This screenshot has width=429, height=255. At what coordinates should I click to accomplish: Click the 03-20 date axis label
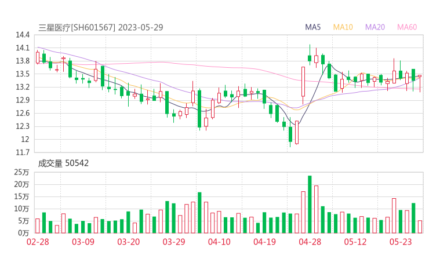click(129, 242)
